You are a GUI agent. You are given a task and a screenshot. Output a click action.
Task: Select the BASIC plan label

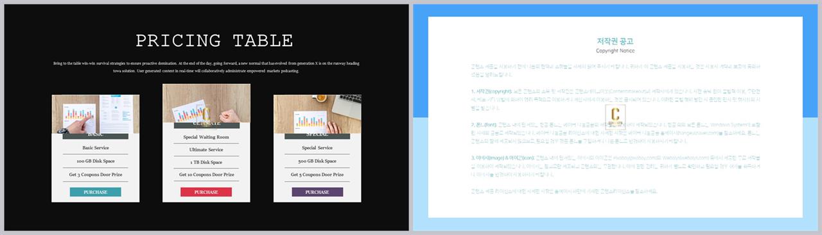[96, 135]
